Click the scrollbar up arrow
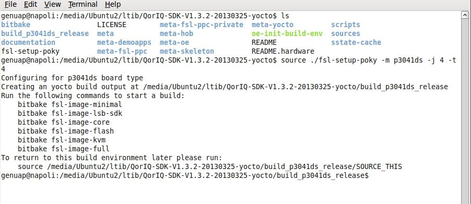The image size is (471, 204). (x=465, y=15)
